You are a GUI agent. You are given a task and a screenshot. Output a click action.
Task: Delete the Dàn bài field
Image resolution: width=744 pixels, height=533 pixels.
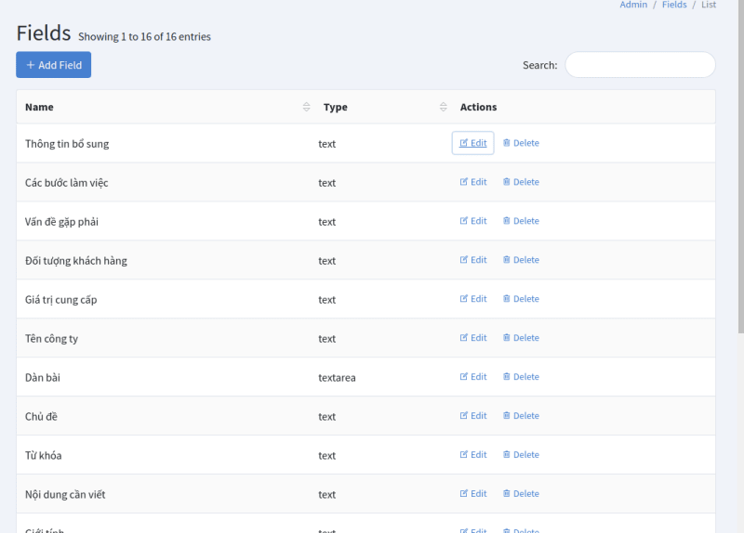(x=521, y=377)
